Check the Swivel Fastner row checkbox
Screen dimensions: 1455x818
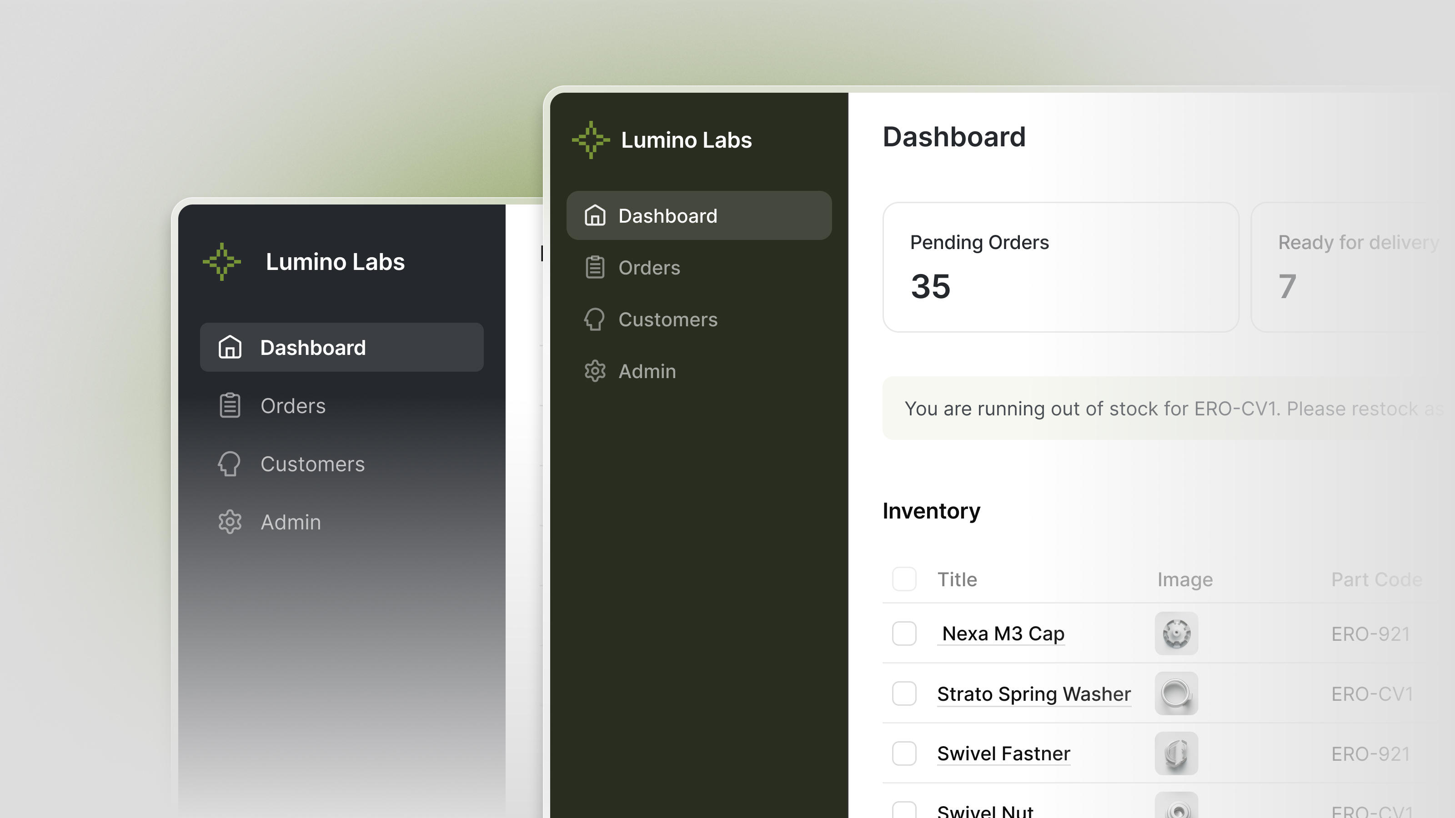click(x=904, y=753)
